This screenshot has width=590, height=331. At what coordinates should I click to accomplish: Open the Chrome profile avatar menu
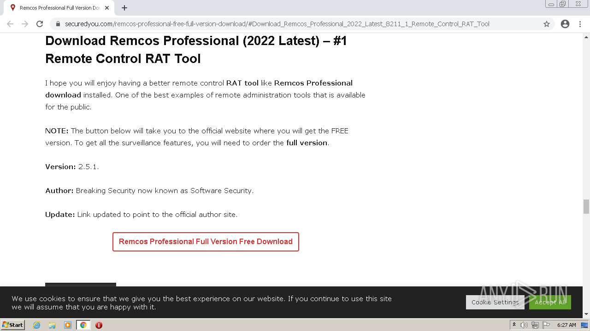point(565,24)
